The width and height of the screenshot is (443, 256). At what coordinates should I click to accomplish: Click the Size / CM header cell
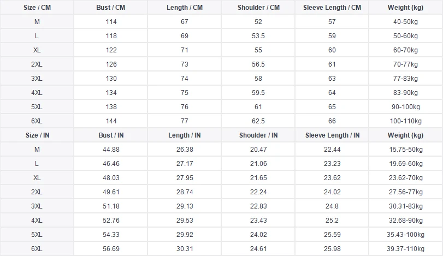[x=37, y=7]
